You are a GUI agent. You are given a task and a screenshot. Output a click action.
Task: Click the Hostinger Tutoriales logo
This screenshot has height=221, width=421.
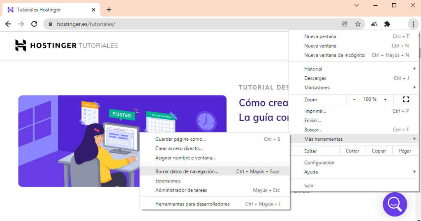pyautogui.click(x=67, y=46)
